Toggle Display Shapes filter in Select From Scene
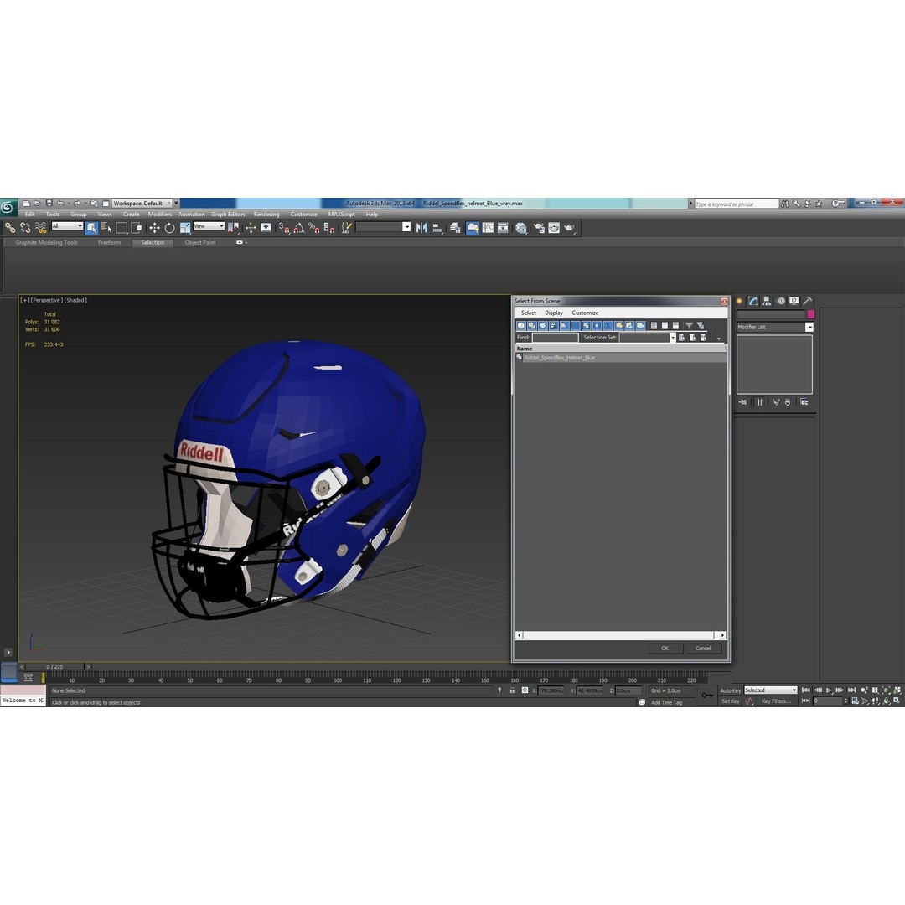The width and height of the screenshot is (905, 905). [x=532, y=325]
